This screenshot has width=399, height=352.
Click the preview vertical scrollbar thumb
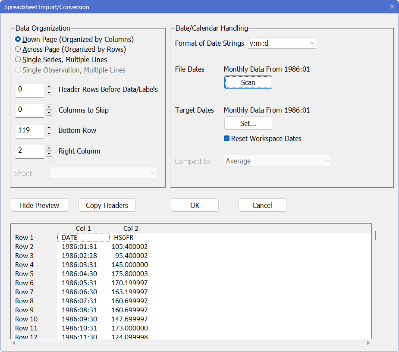(x=375, y=235)
